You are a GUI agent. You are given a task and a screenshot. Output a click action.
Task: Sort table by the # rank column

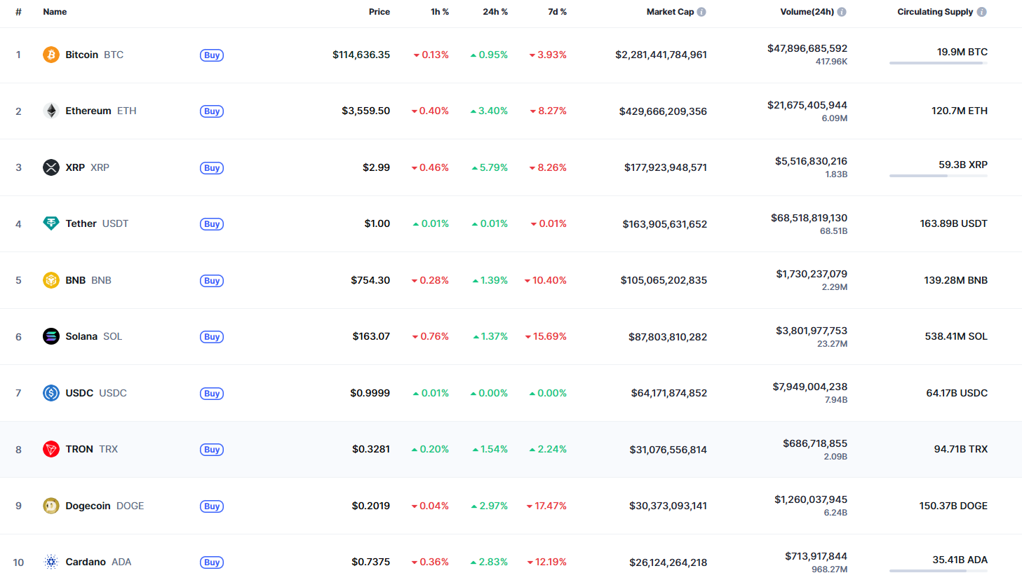[x=18, y=12]
